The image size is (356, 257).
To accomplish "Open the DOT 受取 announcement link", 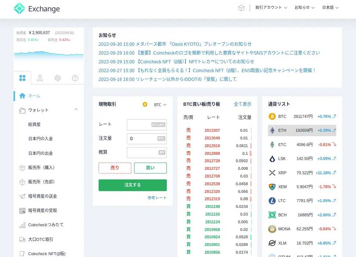I will (x=168, y=79).
